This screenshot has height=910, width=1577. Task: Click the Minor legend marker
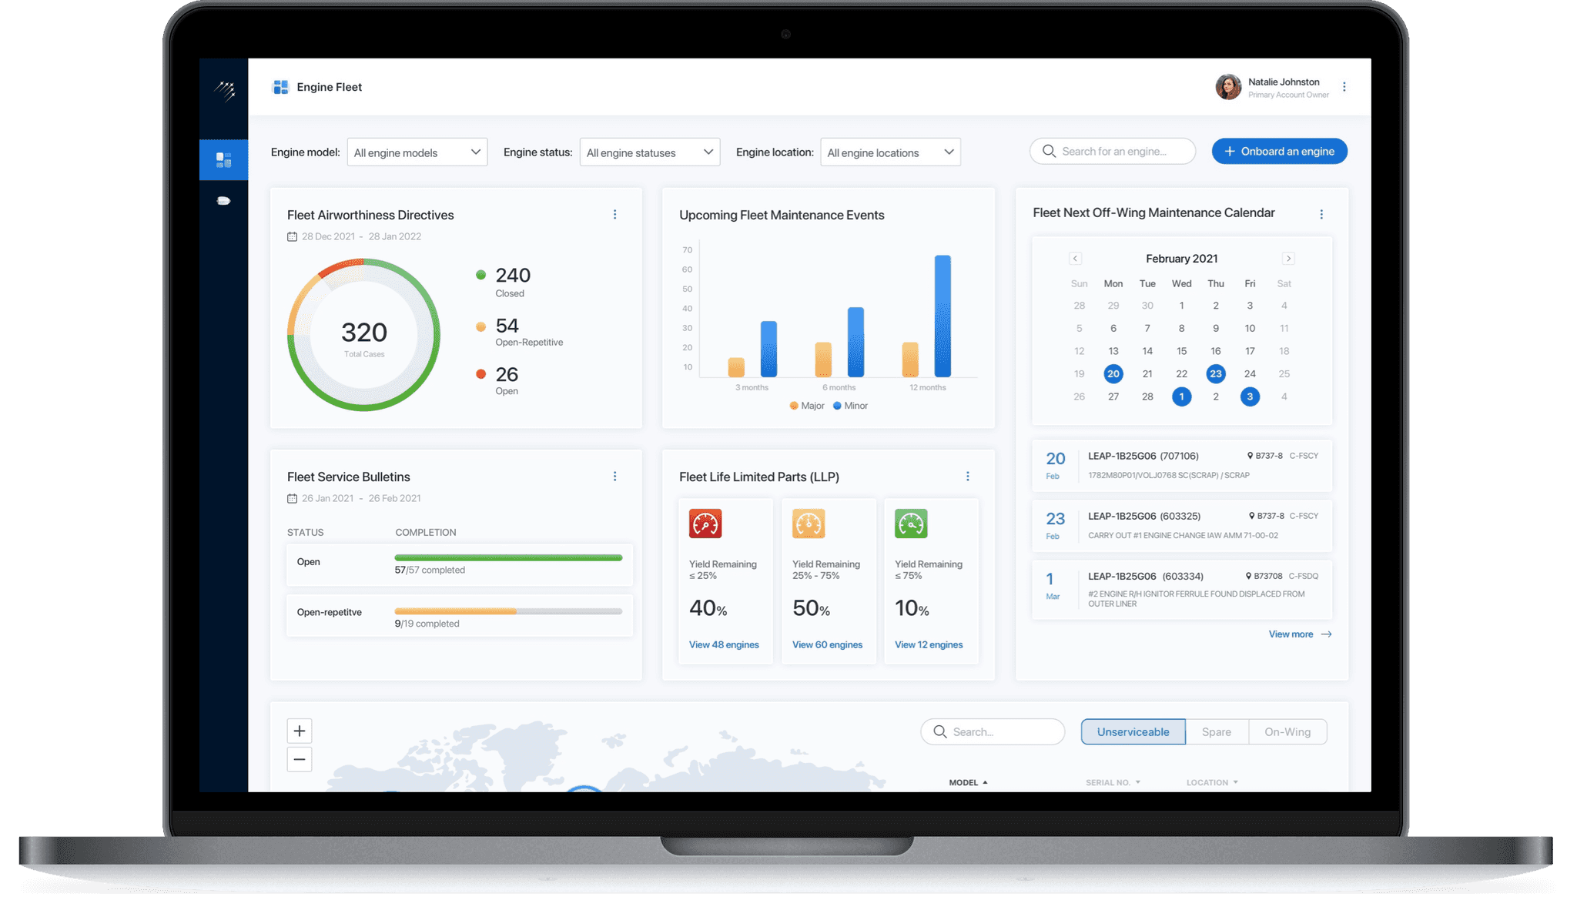tap(837, 406)
